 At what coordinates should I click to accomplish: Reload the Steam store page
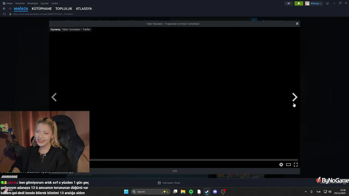(x=4, y=14)
